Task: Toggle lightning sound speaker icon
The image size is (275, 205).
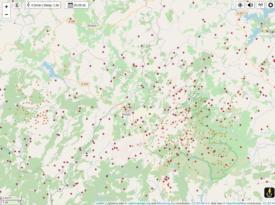Action: click(250, 5)
